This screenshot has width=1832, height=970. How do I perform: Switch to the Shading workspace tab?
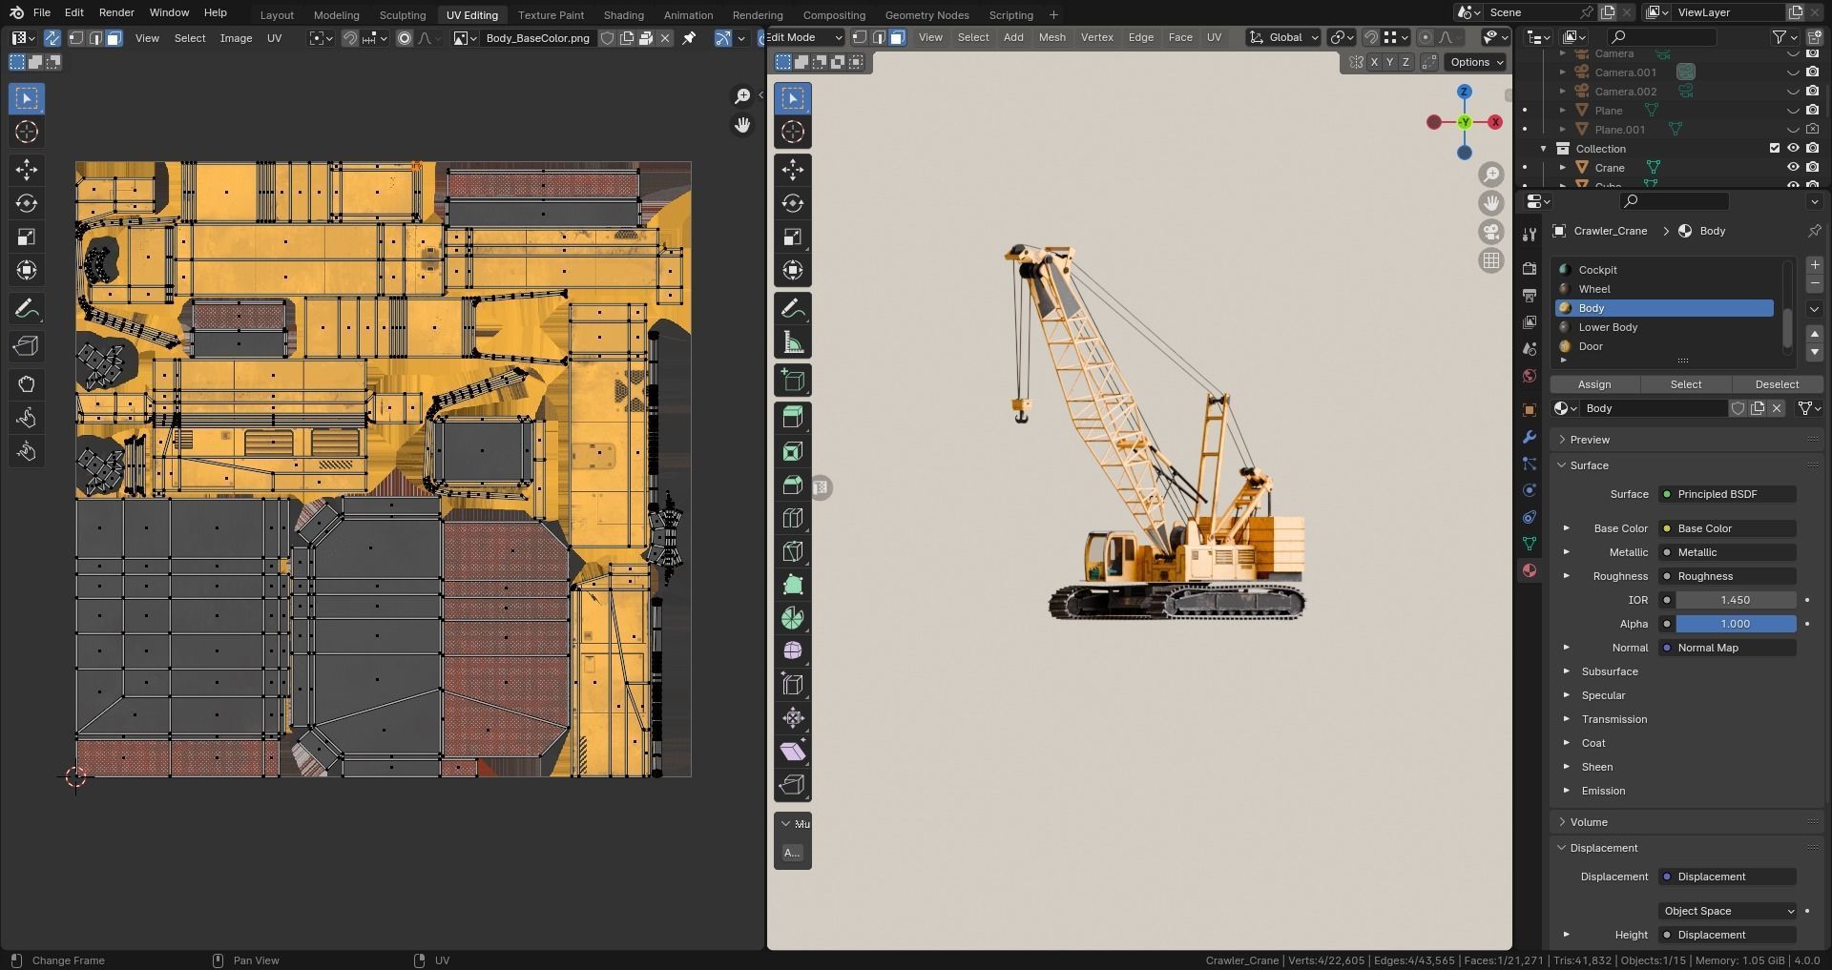click(x=623, y=14)
